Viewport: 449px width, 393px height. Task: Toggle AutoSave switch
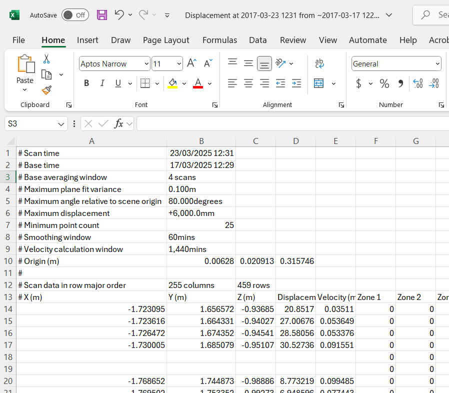pyautogui.click(x=75, y=15)
